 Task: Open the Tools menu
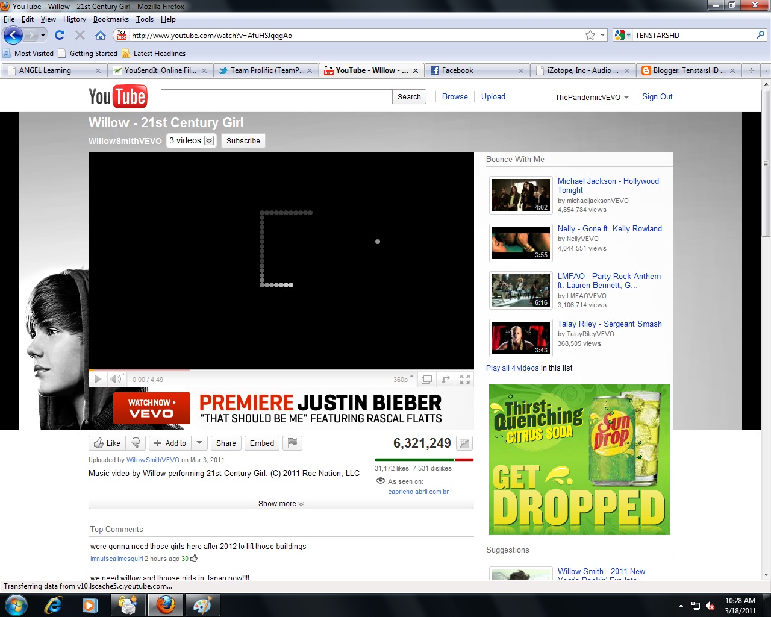[x=145, y=19]
